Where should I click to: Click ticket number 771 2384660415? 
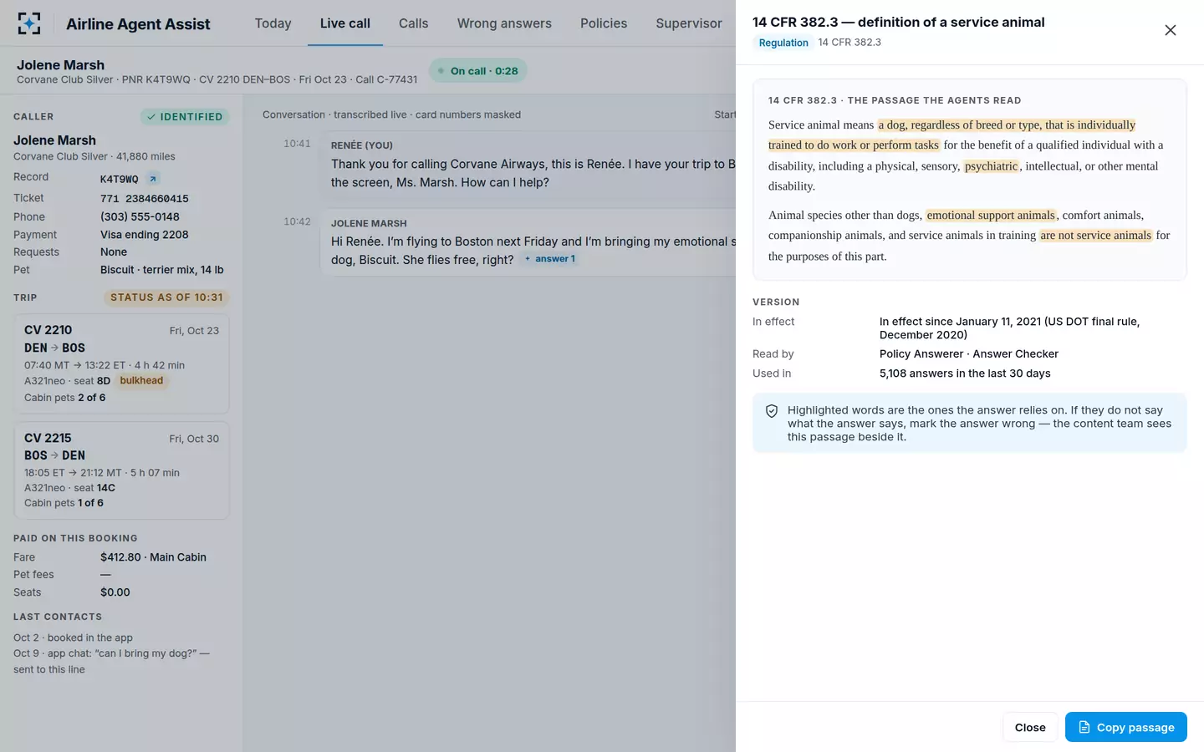(x=145, y=199)
